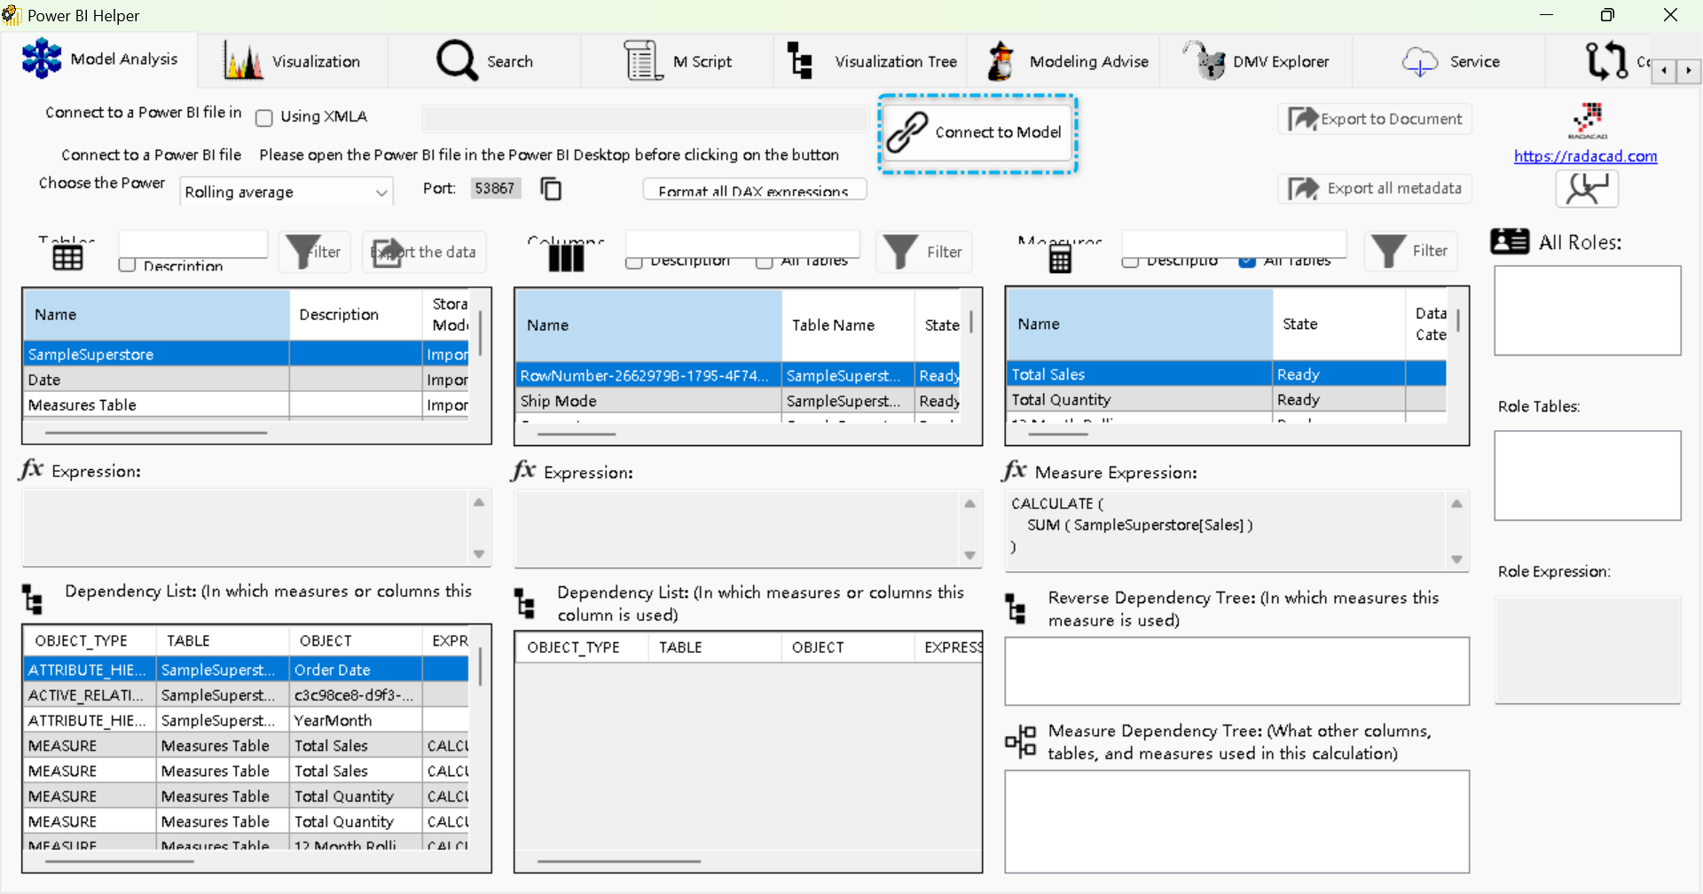Viewport: 1703px width, 894px height.
Task: Click the Columns icon
Action: pyautogui.click(x=566, y=258)
